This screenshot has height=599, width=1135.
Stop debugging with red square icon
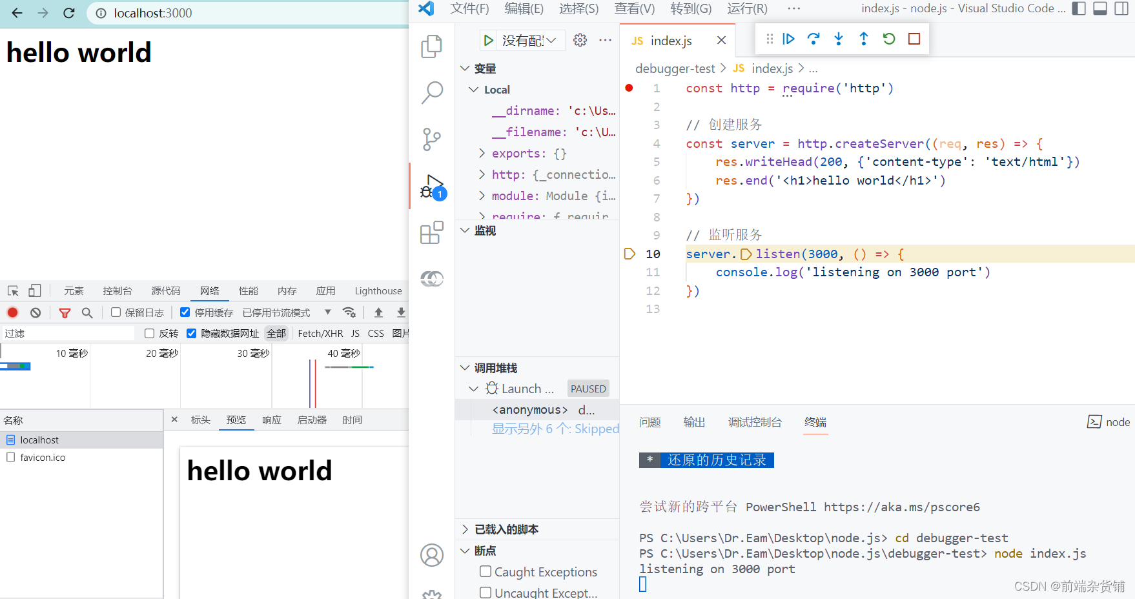[914, 39]
